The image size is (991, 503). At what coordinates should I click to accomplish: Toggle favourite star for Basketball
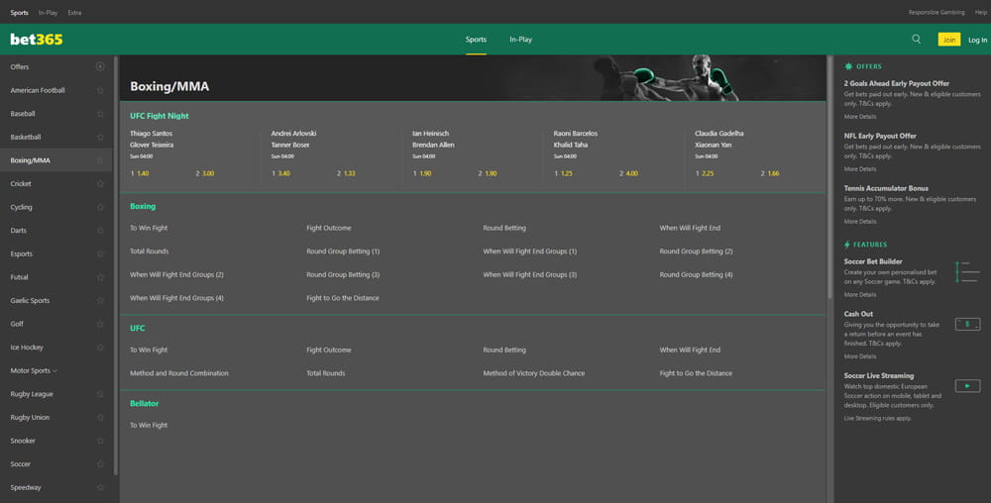point(100,137)
